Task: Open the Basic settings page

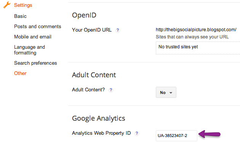Action: 20,16
